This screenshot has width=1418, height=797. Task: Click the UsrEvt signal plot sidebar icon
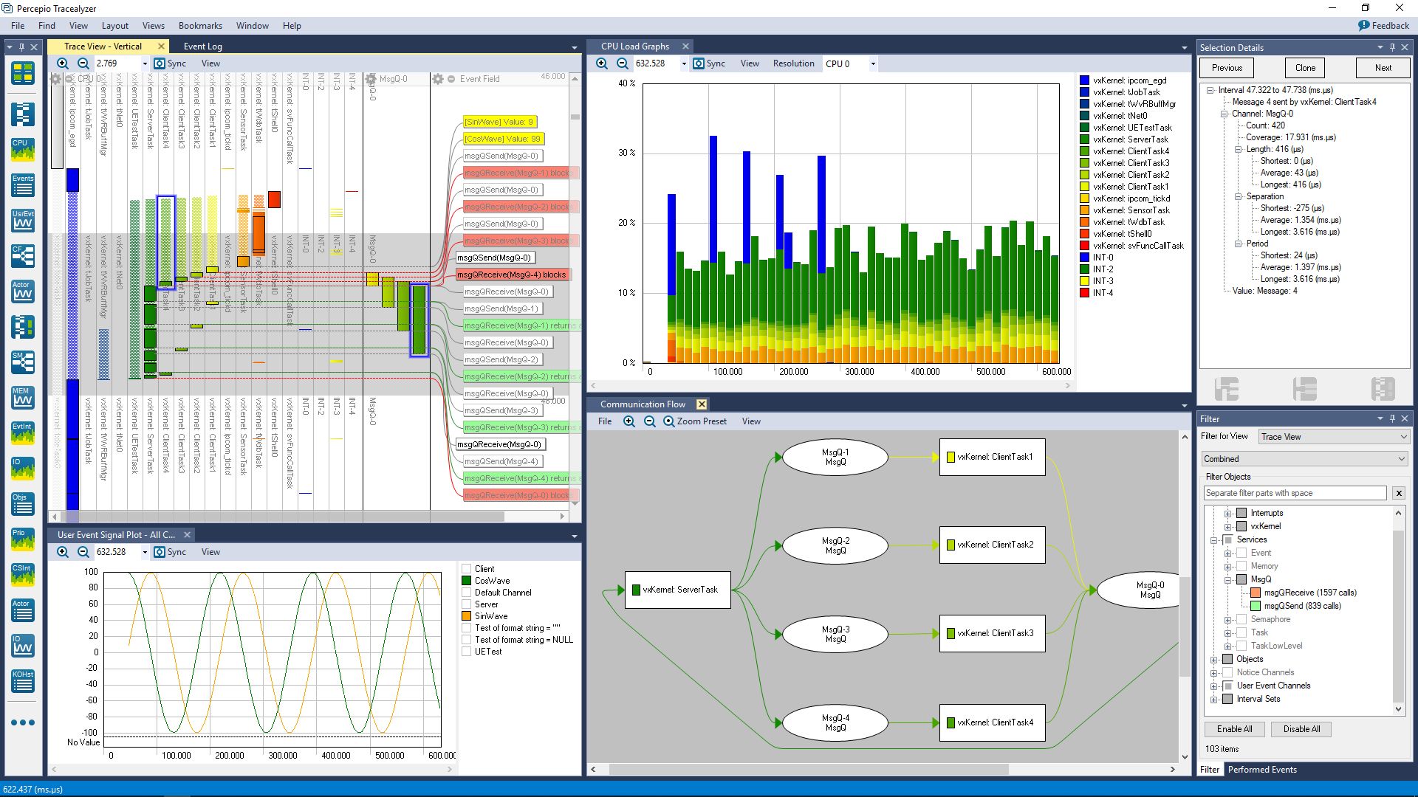[x=23, y=221]
